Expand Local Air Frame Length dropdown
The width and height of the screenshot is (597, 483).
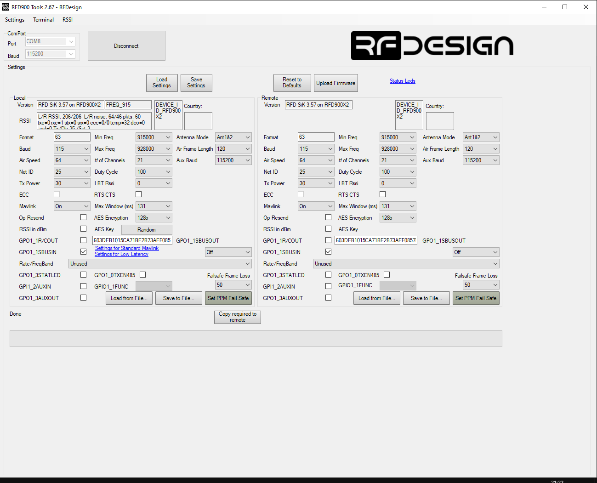233,149
